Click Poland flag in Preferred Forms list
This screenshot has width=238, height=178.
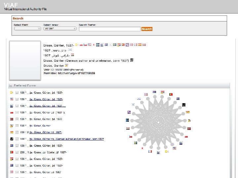point(12,112)
